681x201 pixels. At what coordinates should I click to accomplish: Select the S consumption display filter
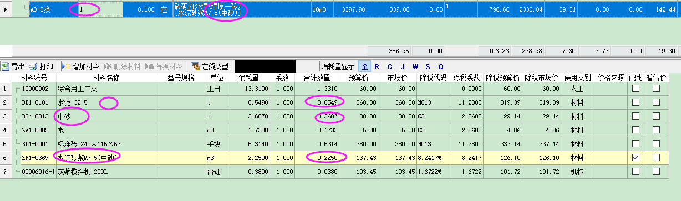coord(428,66)
